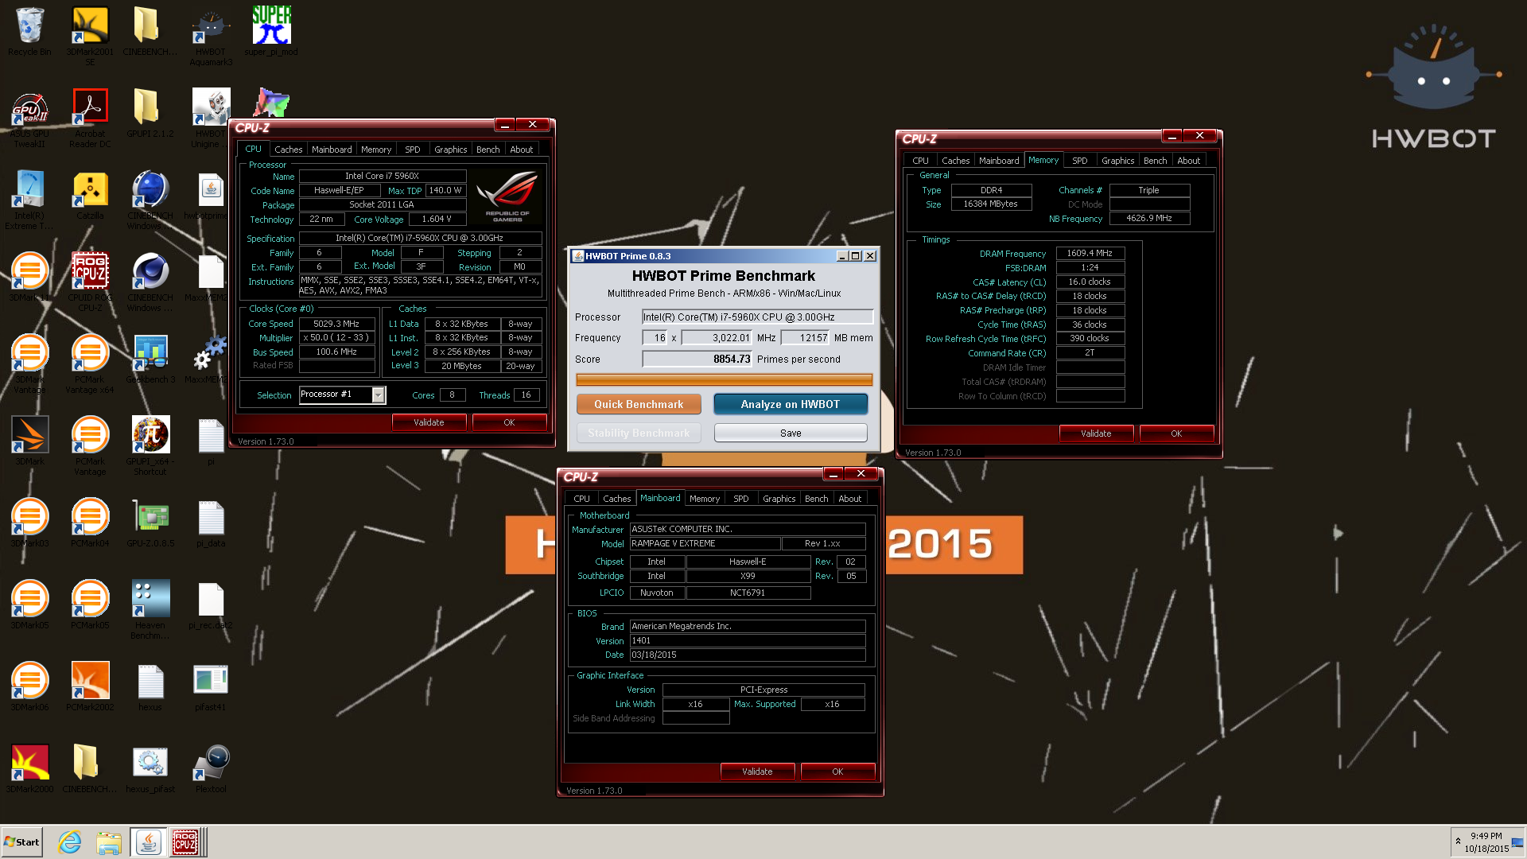
Task: Click OK in right CPU-Z Memory window
Action: coord(1176,433)
